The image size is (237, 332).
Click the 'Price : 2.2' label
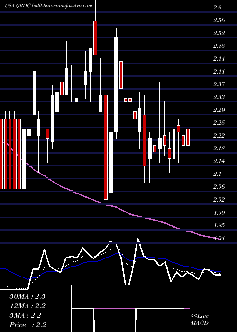tap(28, 325)
